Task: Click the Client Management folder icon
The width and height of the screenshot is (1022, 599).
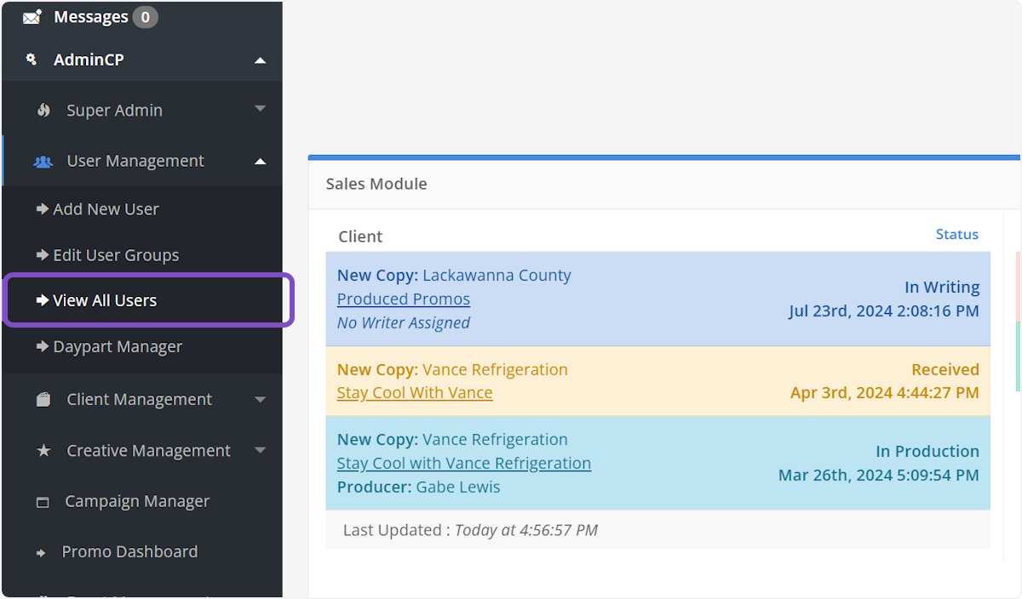Action: (x=43, y=400)
